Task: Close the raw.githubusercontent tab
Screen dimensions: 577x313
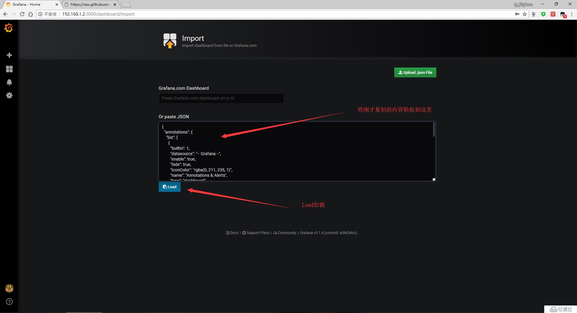Action: 115,5
